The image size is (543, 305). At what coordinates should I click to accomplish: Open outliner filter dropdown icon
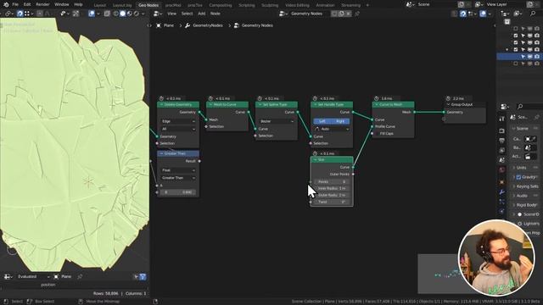518,14
